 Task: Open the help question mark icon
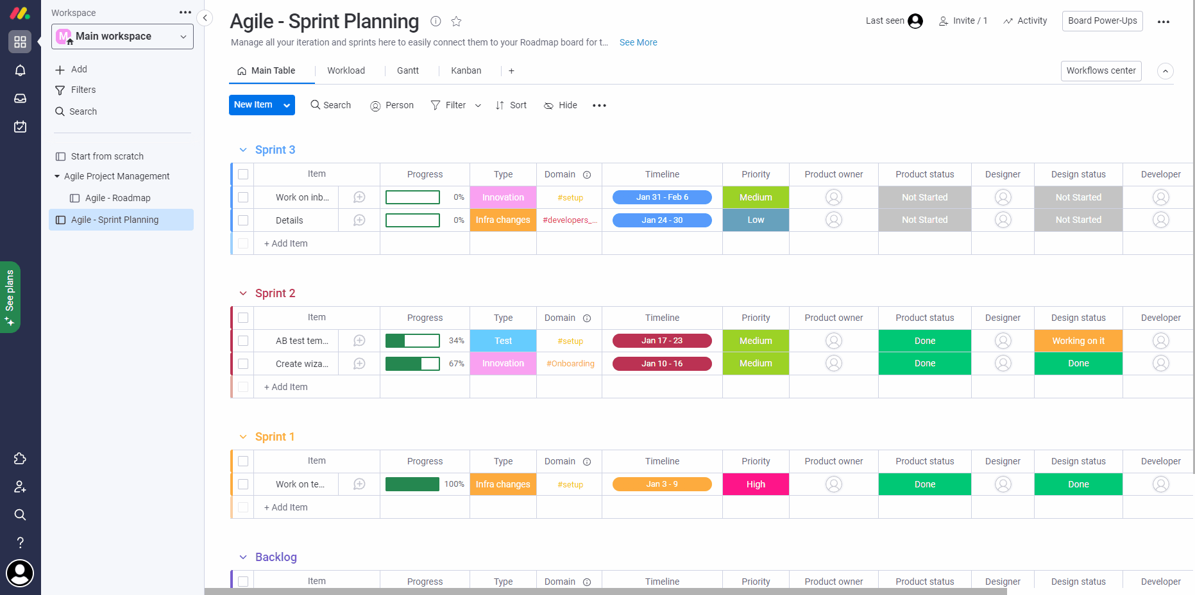point(20,542)
